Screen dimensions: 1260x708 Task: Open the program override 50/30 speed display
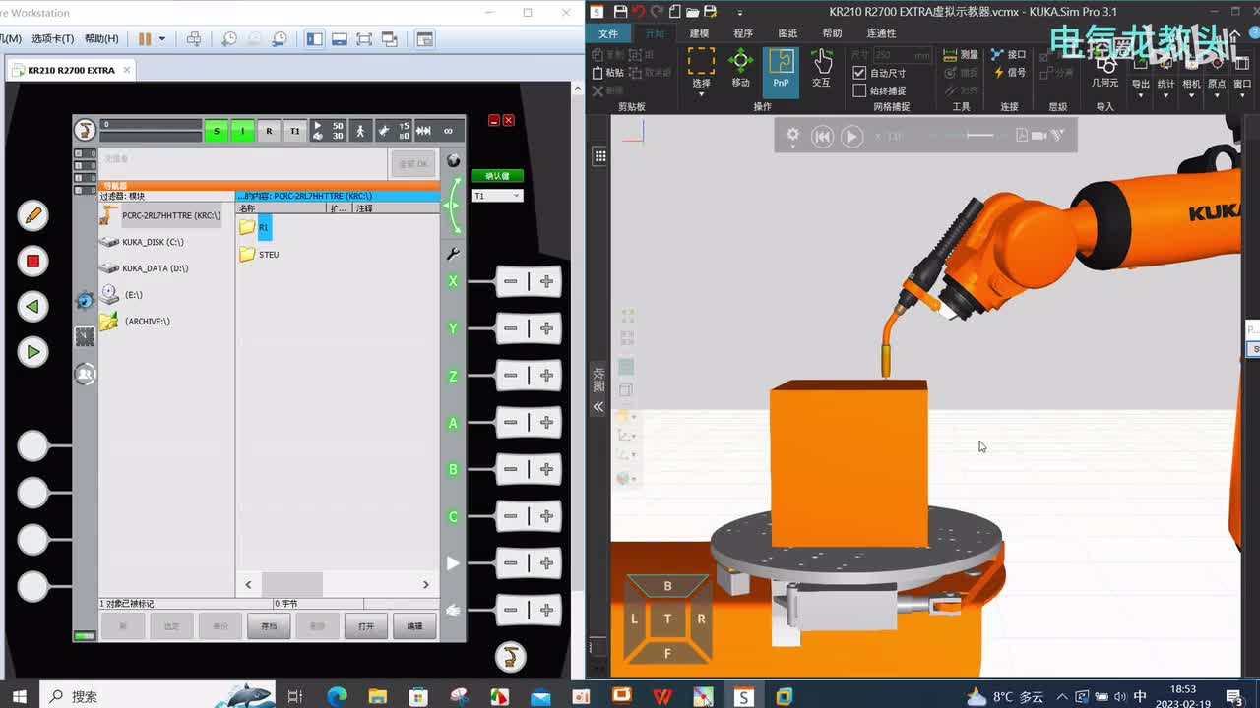(x=328, y=131)
